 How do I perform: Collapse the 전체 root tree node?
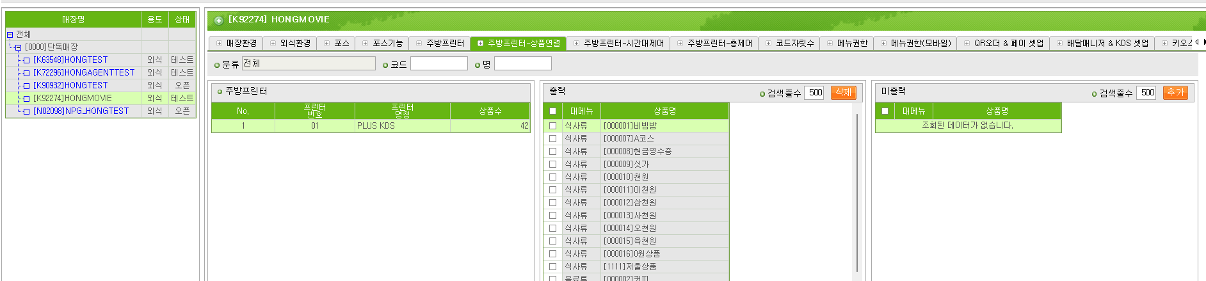point(10,35)
